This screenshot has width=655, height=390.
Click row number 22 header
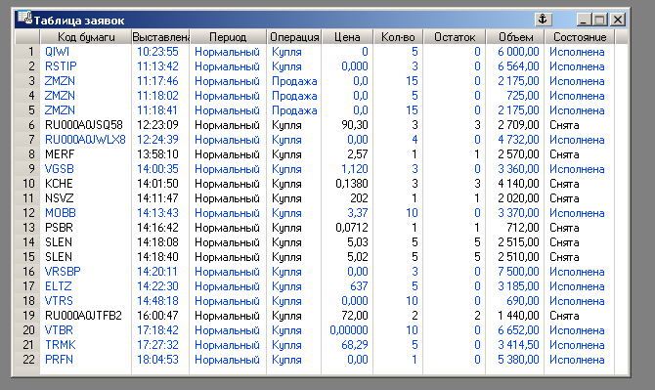pyautogui.click(x=27, y=360)
